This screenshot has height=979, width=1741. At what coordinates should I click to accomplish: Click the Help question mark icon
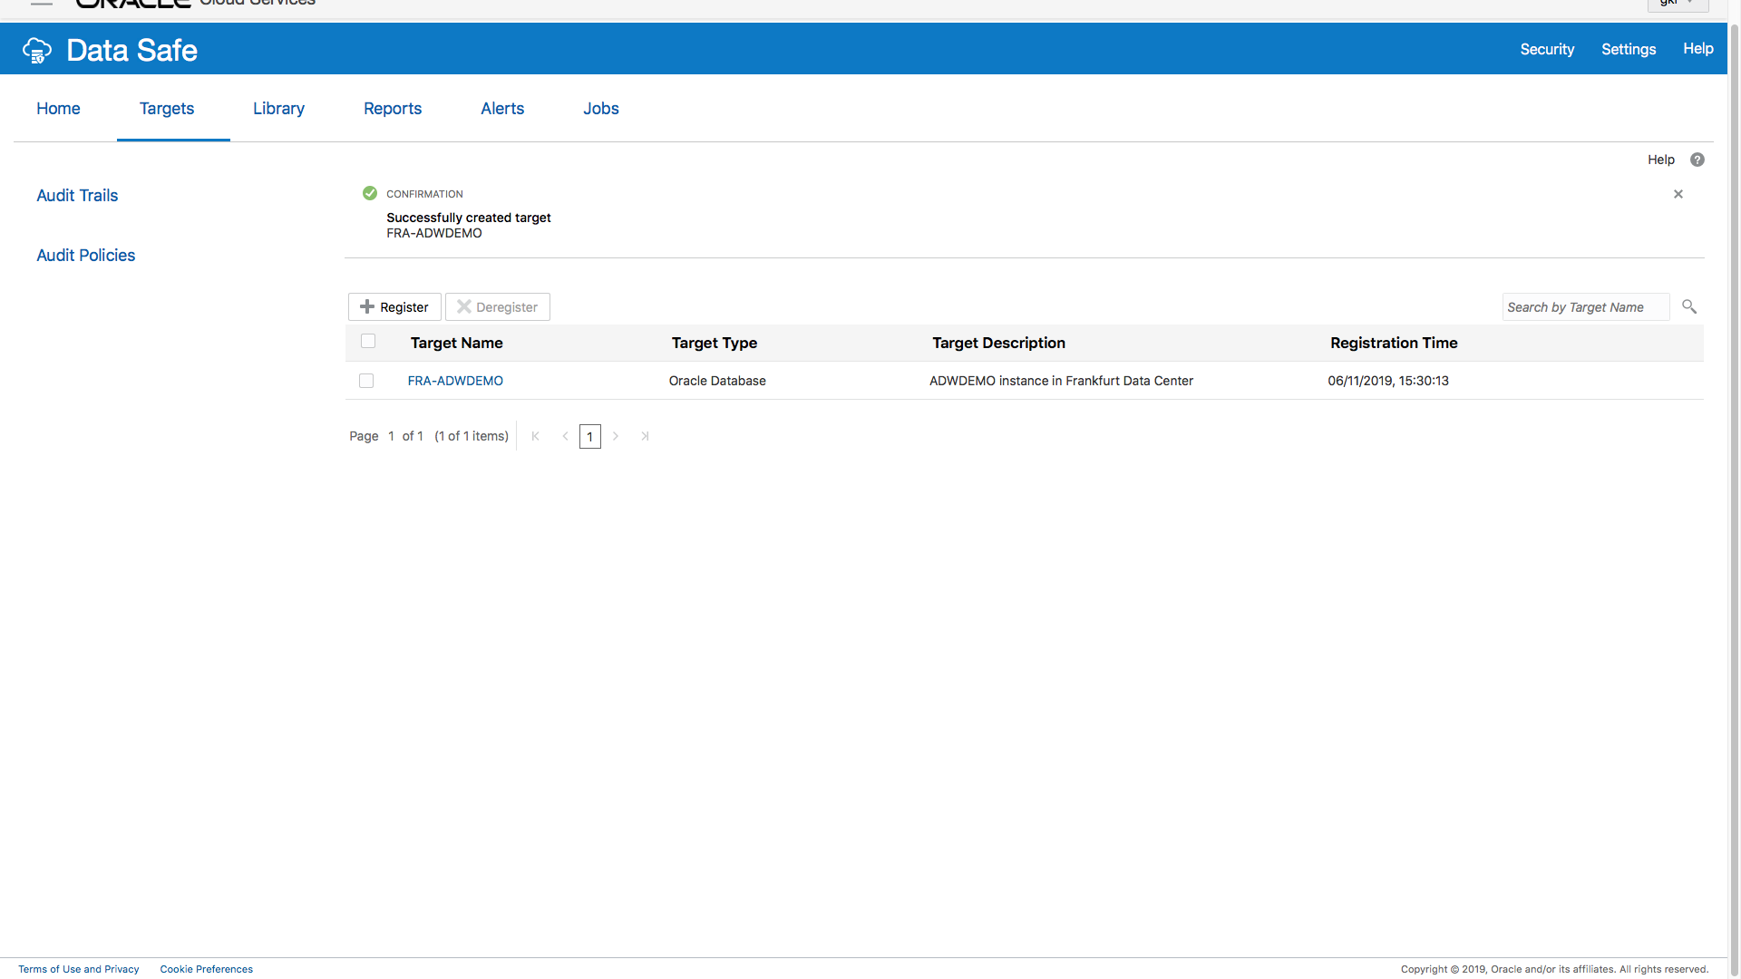pyautogui.click(x=1697, y=160)
